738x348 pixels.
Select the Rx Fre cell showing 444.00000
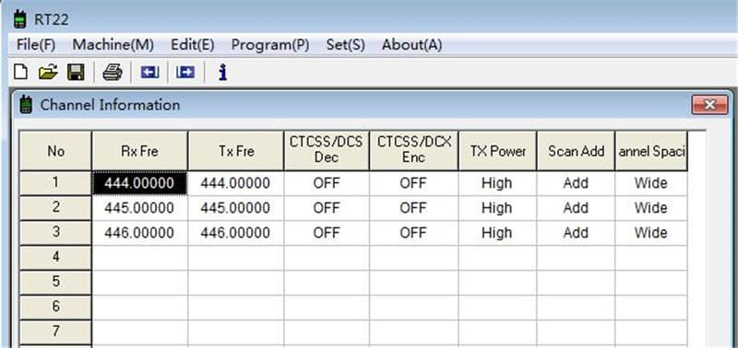pyautogui.click(x=140, y=183)
